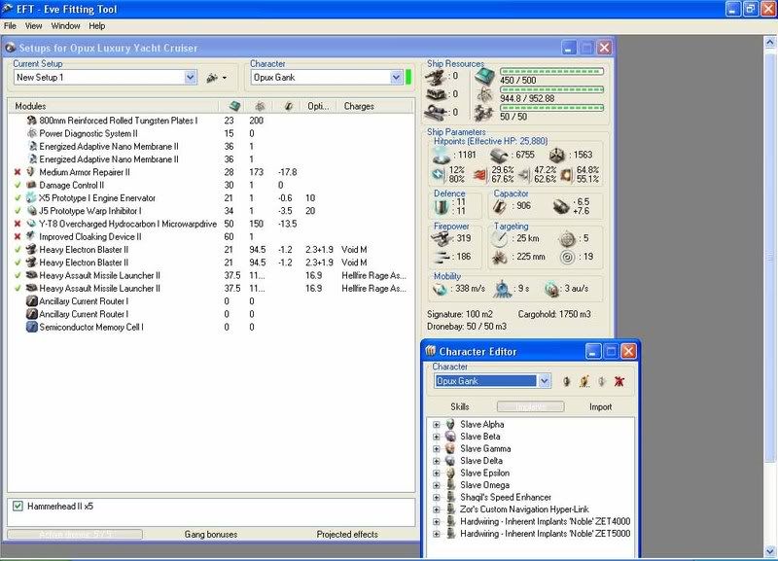Screen dimensions: 778x561
Task: Click the green character status indicator bar
Action: pyautogui.click(x=408, y=77)
